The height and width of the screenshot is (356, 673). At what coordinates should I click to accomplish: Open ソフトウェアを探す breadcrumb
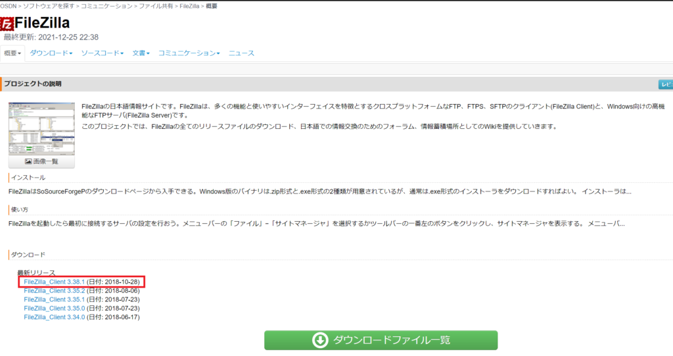point(47,6)
